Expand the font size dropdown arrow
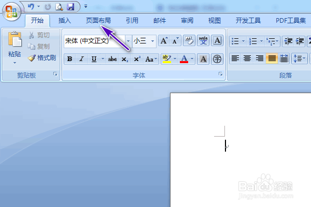 pyautogui.click(x=152, y=41)
